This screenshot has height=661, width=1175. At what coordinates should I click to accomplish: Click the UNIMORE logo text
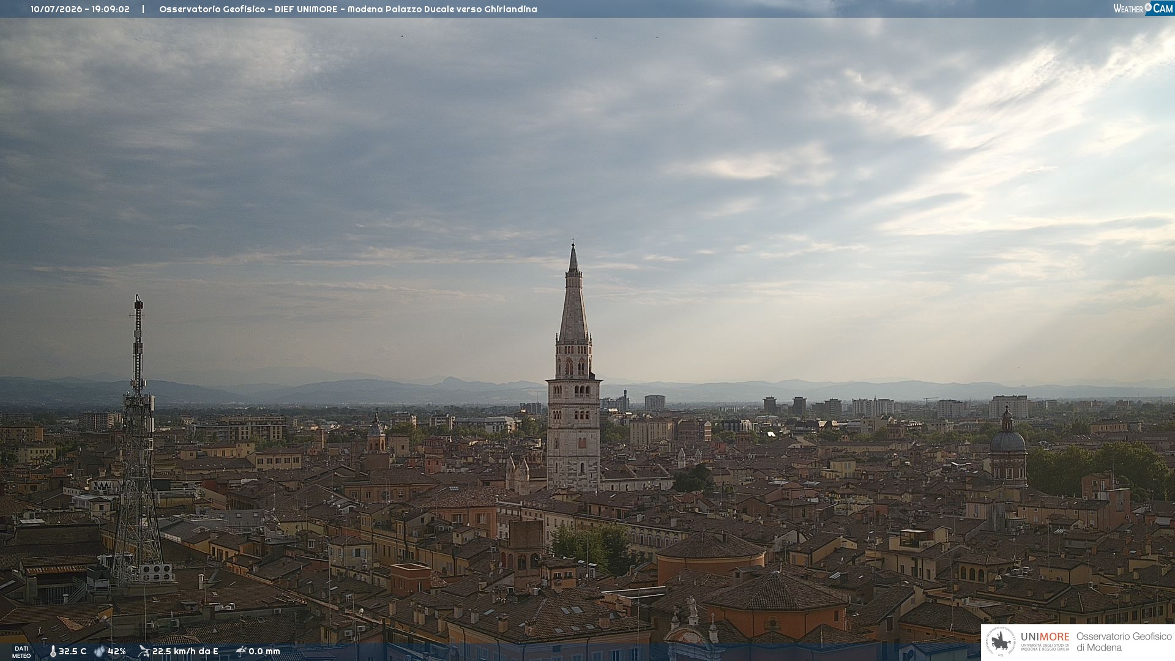click(1045, 637)
